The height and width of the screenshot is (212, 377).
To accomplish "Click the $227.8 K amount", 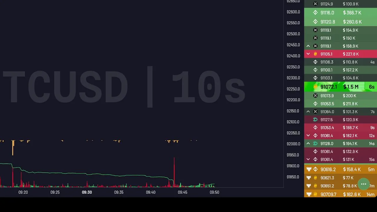I will coord(351,54).
